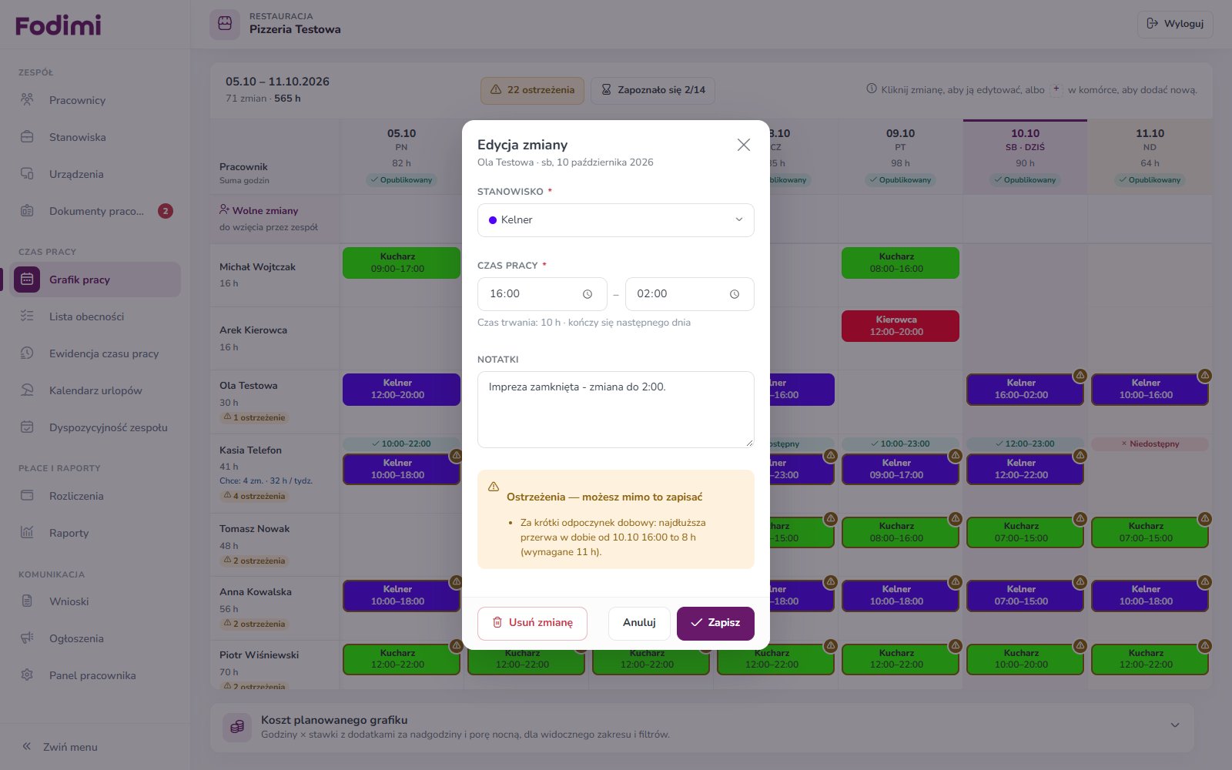Save the shift with Zapisz
Image resolution: width=1232 pixels, height=770 pixels.
pos(715,624)
